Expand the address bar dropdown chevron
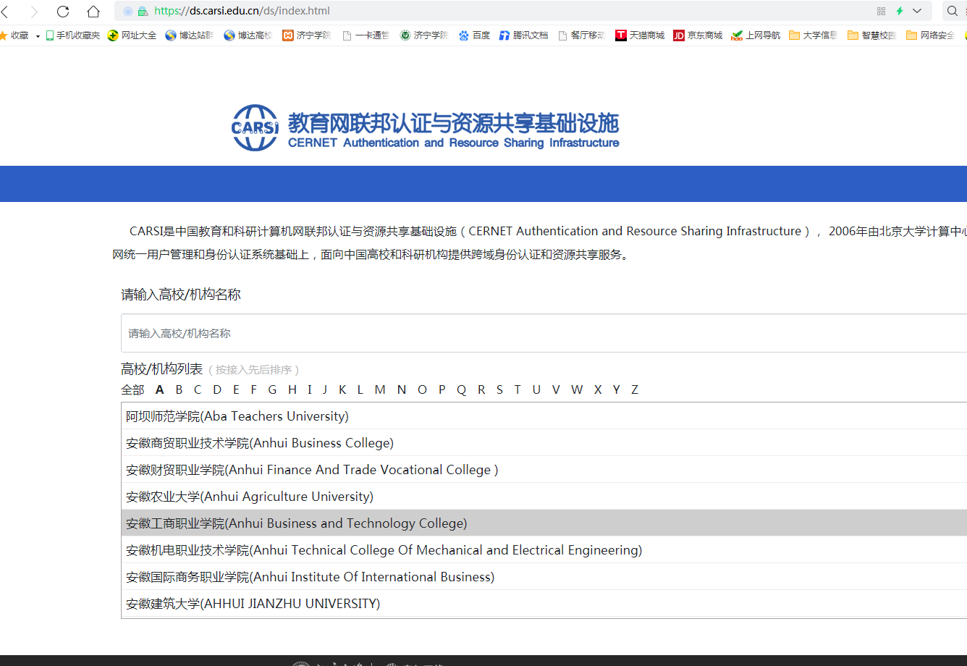This screenshot has width=967, height=666. point(917,11)
